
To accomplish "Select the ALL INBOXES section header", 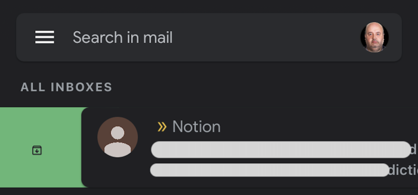I will pos(66,87).
